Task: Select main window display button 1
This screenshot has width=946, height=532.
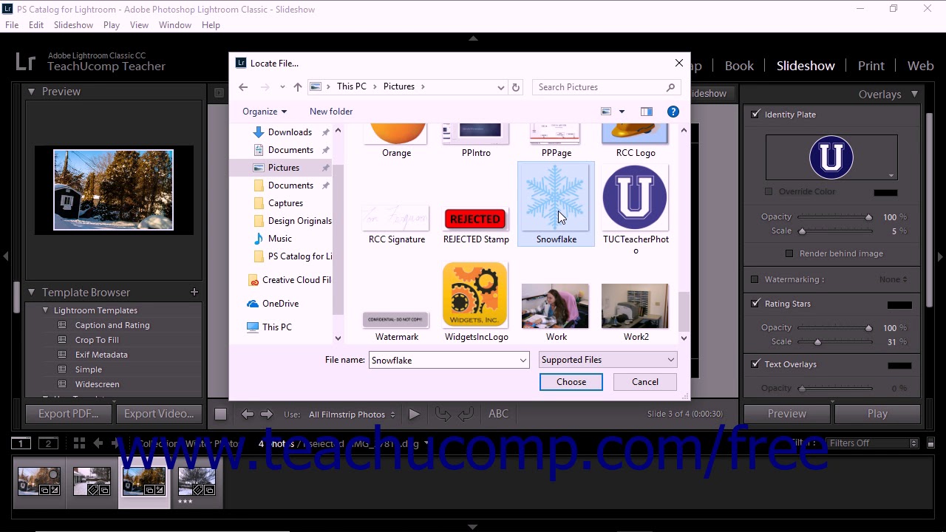Action: pyautogui.click(x=21, y=443)
